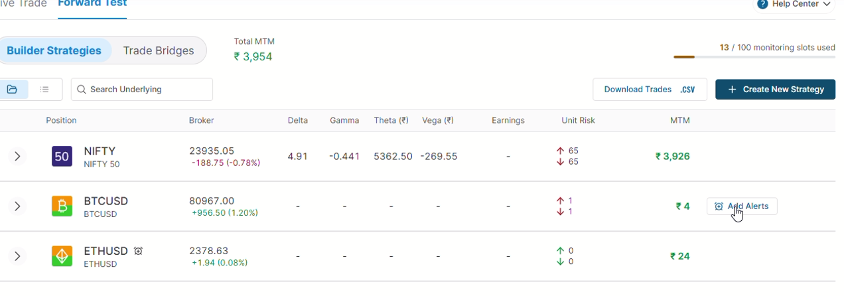
Task: Click the Search Underlying input field
Action: click(142, 89)
